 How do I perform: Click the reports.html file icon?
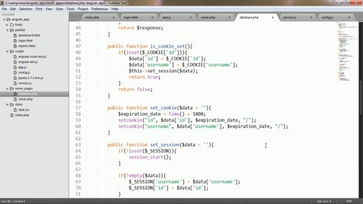(15, 46)
